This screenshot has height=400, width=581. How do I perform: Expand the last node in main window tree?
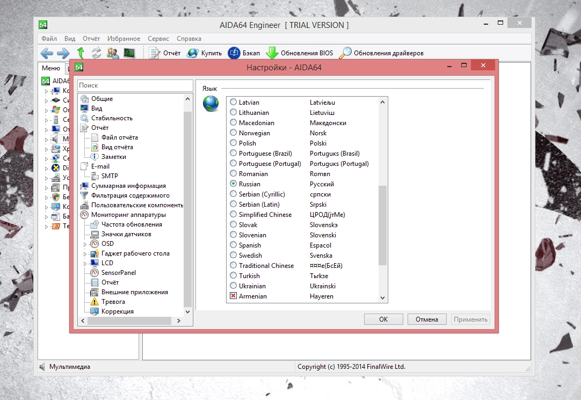pos(46,226)
